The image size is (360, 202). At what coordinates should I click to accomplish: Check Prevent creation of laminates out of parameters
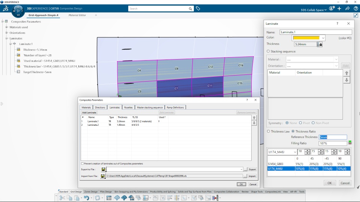[82, 163]
